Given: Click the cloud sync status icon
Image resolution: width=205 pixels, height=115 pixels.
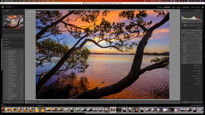Looking at the screenshot, I should (x=202, y=7).
